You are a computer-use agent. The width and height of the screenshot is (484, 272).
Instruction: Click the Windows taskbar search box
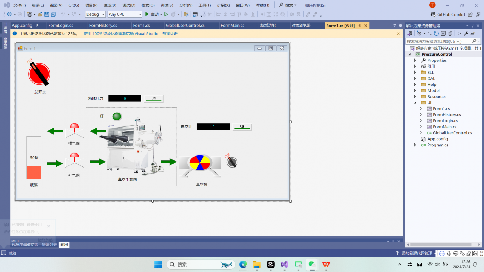click(x=201, y=264)
